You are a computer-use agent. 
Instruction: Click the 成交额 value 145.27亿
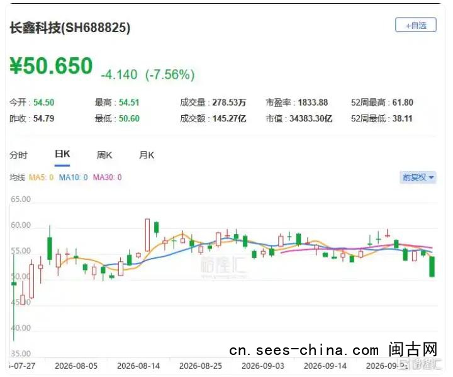tap(229, 118)
